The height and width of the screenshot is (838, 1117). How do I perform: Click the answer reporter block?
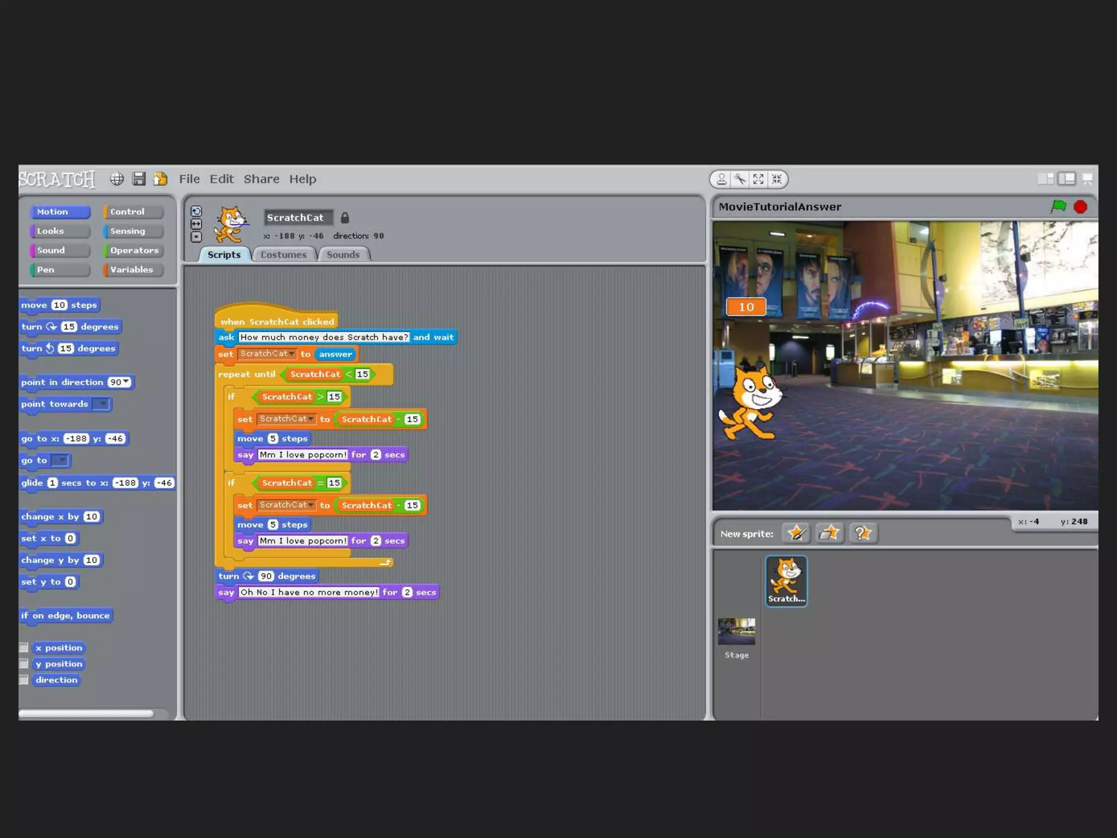[335, 354]
